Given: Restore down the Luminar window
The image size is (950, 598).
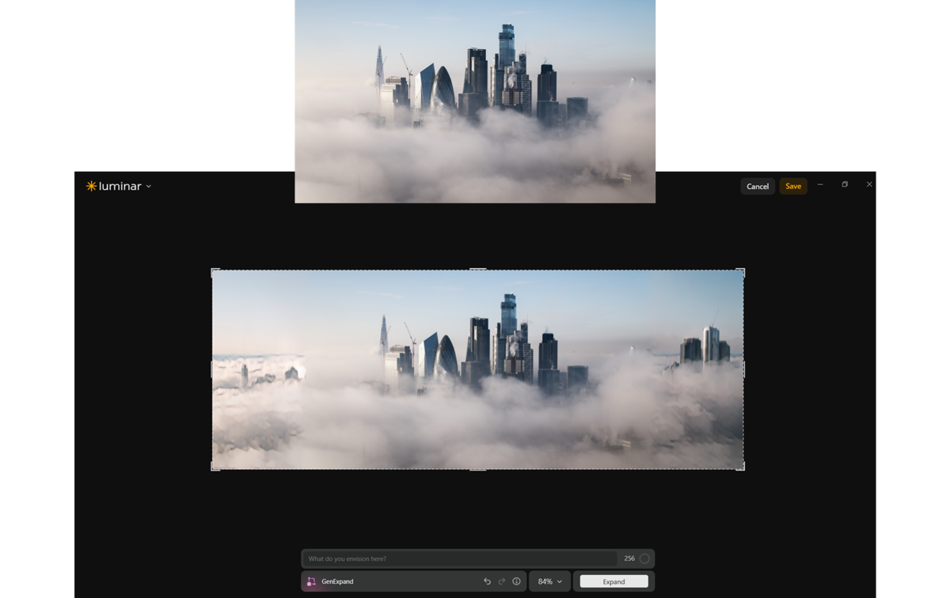Looking at the screenshot, I should (x=845, y=184).
